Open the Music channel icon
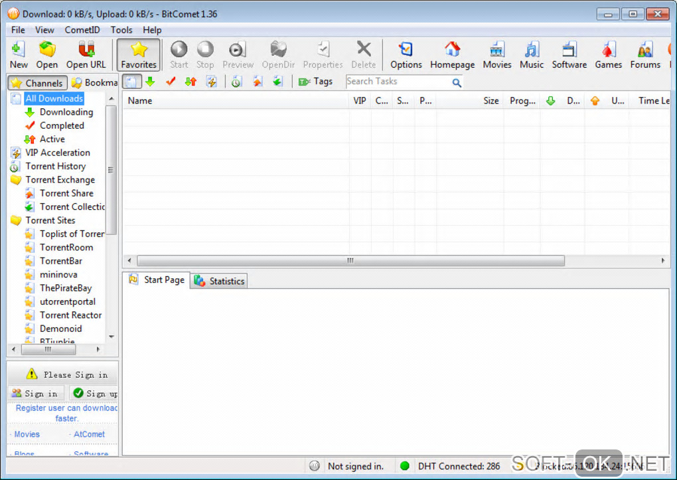Image resolution: width=677 pixels, height=480 pixels. (532, 55)
